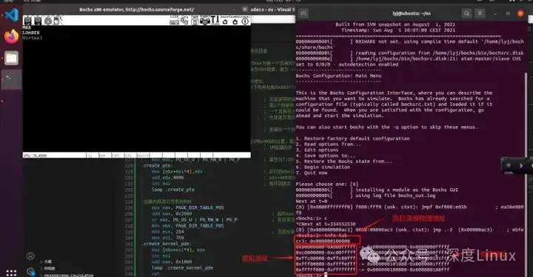This screenshot has height=277, width=533.
Task: Open the VS Code accounts icon
Action: click(x=30, y=256)
